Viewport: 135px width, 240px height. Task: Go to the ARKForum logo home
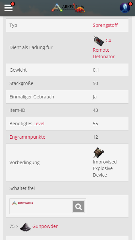click(68, 8)
